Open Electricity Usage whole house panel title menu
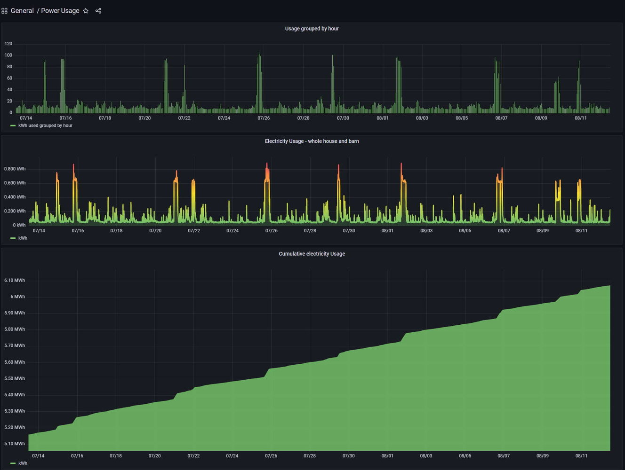Image resolution: width=625 pixels, height=470 pixels. point(312,141)
